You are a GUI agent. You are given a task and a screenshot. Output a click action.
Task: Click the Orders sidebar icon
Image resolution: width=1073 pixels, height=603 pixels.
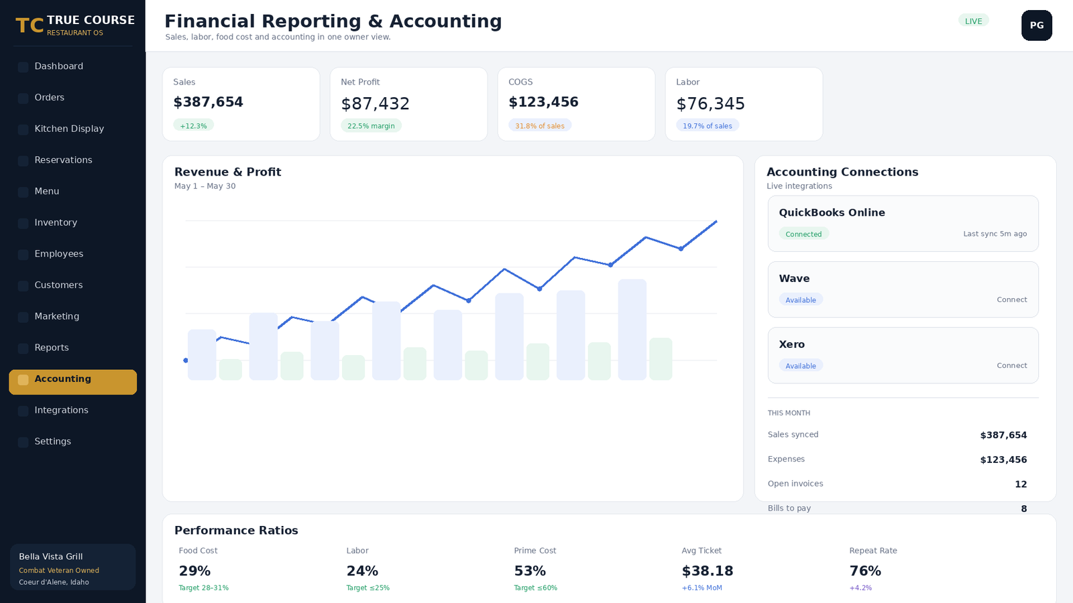23,98
